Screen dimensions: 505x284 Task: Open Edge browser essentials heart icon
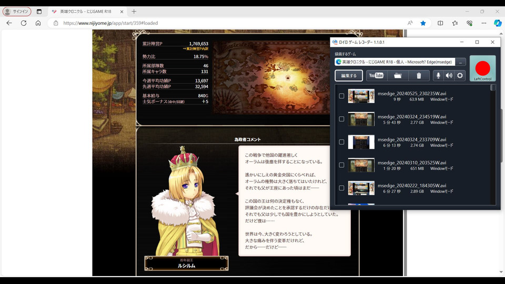click(469, 23)
